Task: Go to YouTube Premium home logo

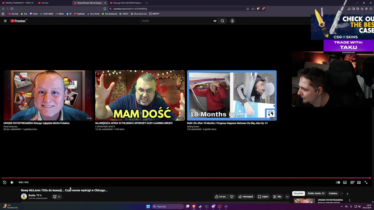Action: click(18, 21)
